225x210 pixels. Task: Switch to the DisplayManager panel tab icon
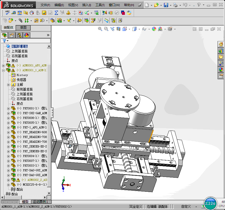coord(27,35)
